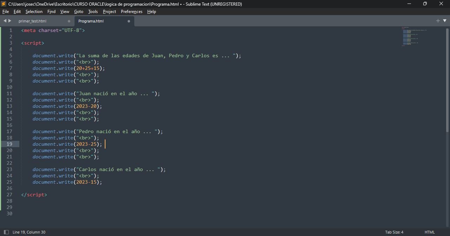Viewport: 450px width, 236px height.
Task: Add a new tab with the plus icon
Action: [x=438, y=21]
